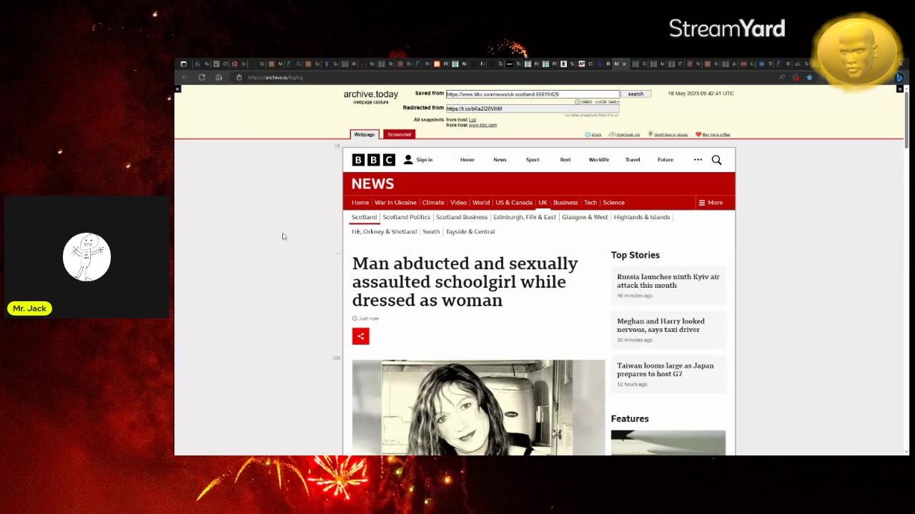Select Home in red news menu bar

(x=360, y=203)
